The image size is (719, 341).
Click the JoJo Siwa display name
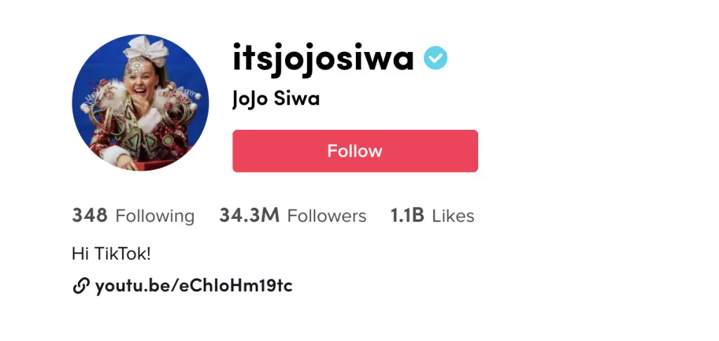(x=275, y=99)
